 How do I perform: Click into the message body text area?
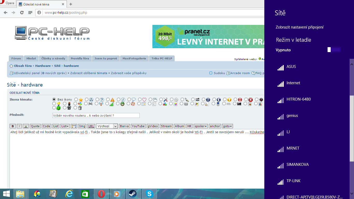click(x=137, y=159)
